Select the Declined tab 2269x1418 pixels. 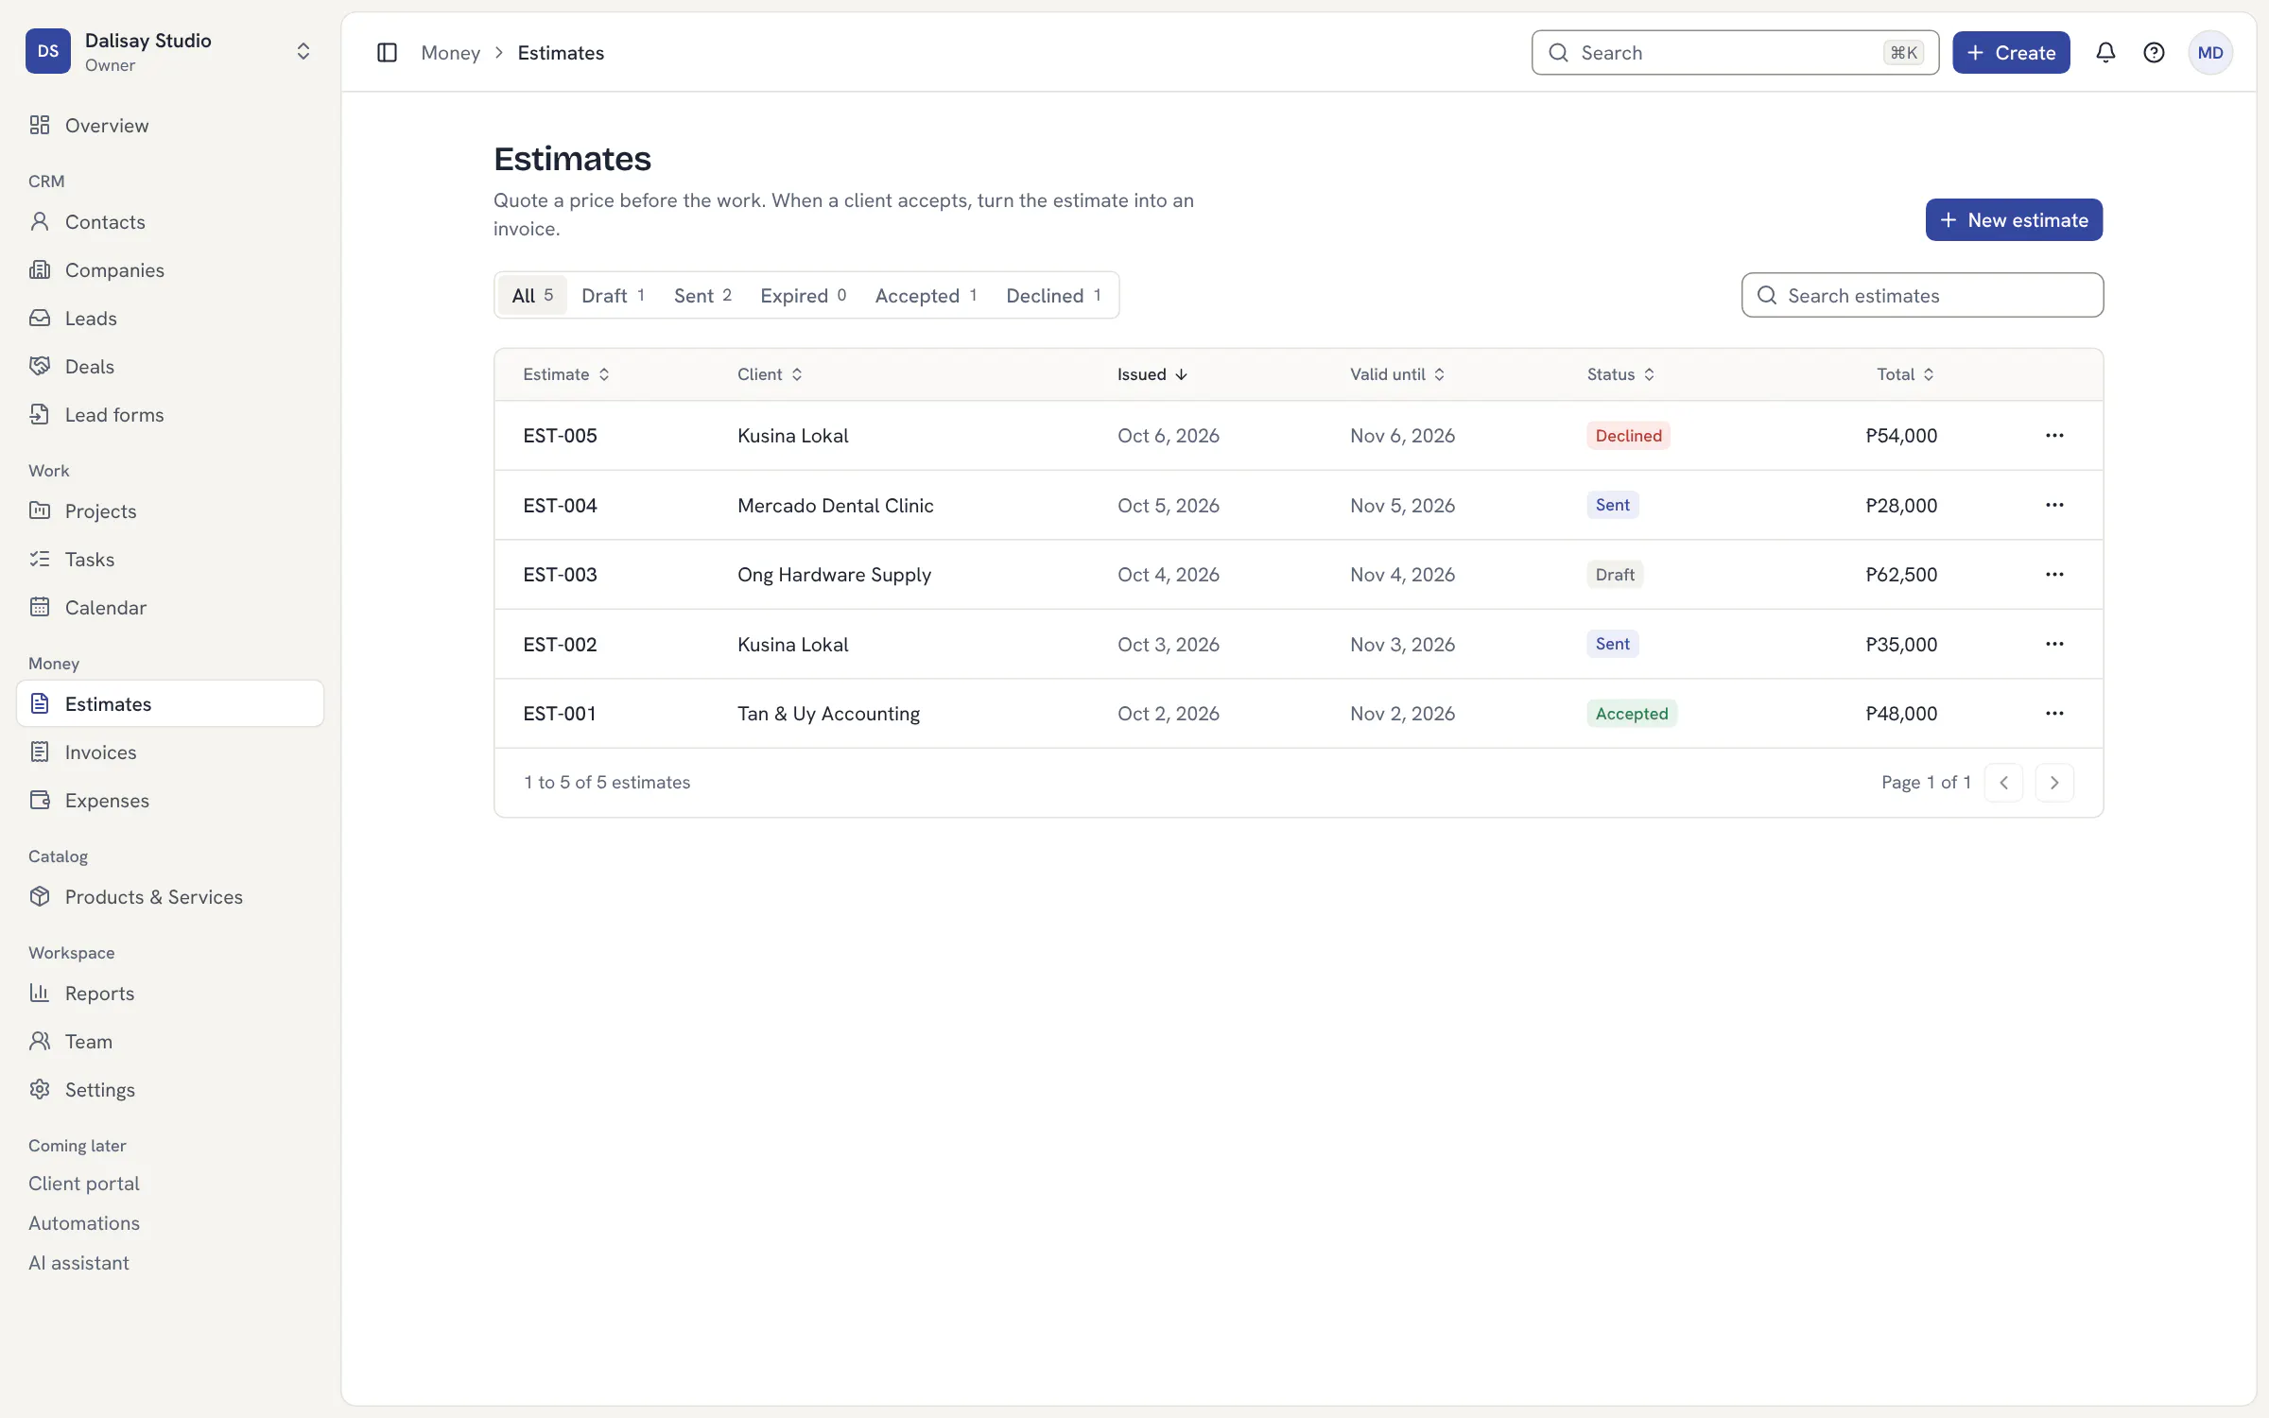point(1053,296)
